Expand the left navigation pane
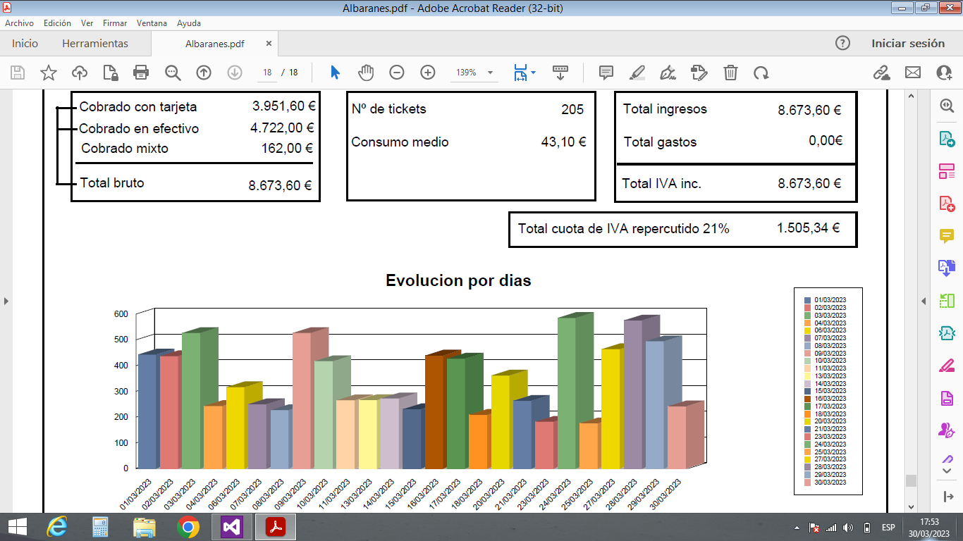 (6, 301)
